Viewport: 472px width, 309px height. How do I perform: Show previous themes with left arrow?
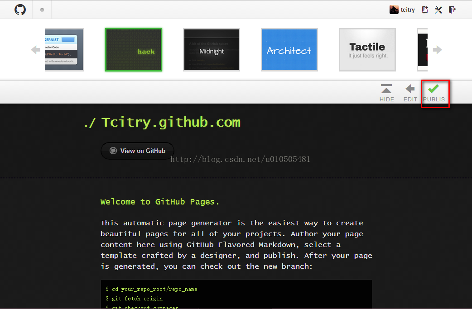point(35,50)
